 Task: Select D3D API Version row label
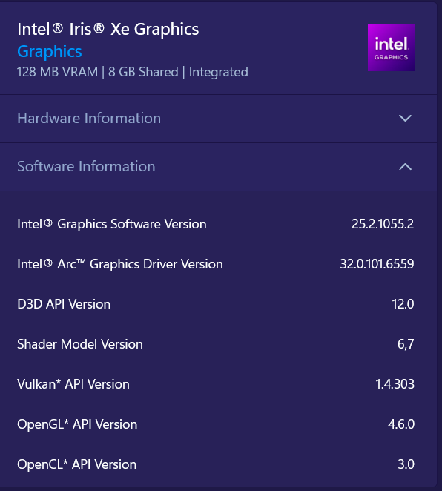point(64,304)
